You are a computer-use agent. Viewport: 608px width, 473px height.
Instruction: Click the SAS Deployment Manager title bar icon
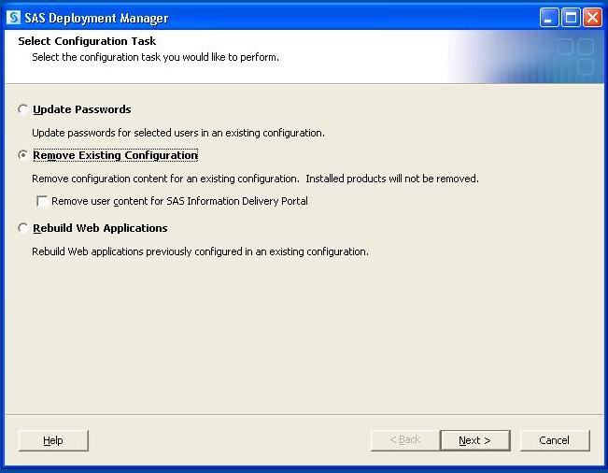pos(13,18)
